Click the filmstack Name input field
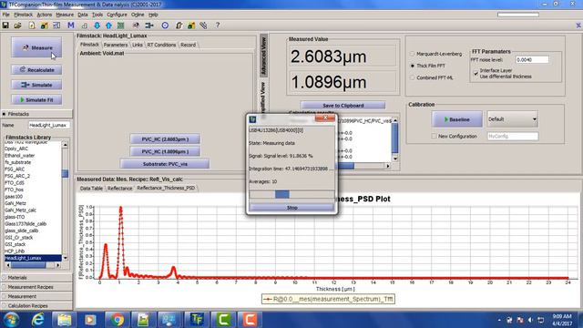This screenshot has height=328, width=583. (x=49, y=126)
